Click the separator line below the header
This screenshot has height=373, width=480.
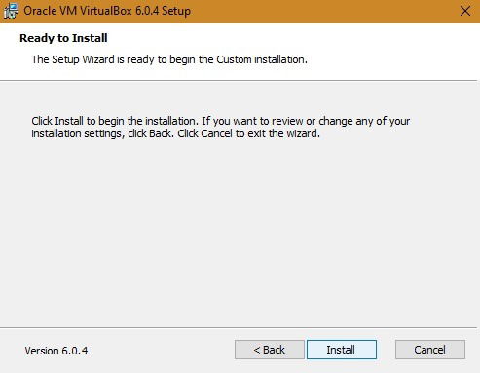pos(239,80)
